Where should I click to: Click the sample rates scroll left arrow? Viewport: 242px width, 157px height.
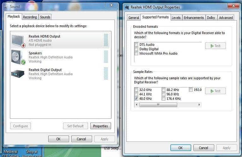coord(137,105)
